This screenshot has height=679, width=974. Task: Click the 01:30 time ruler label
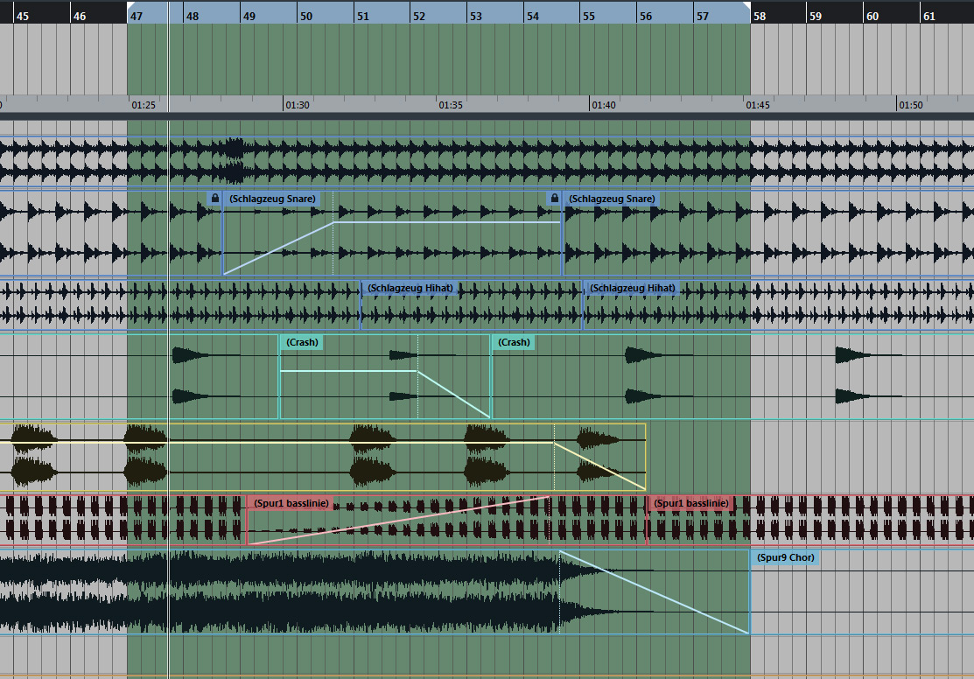coord(298,105)
